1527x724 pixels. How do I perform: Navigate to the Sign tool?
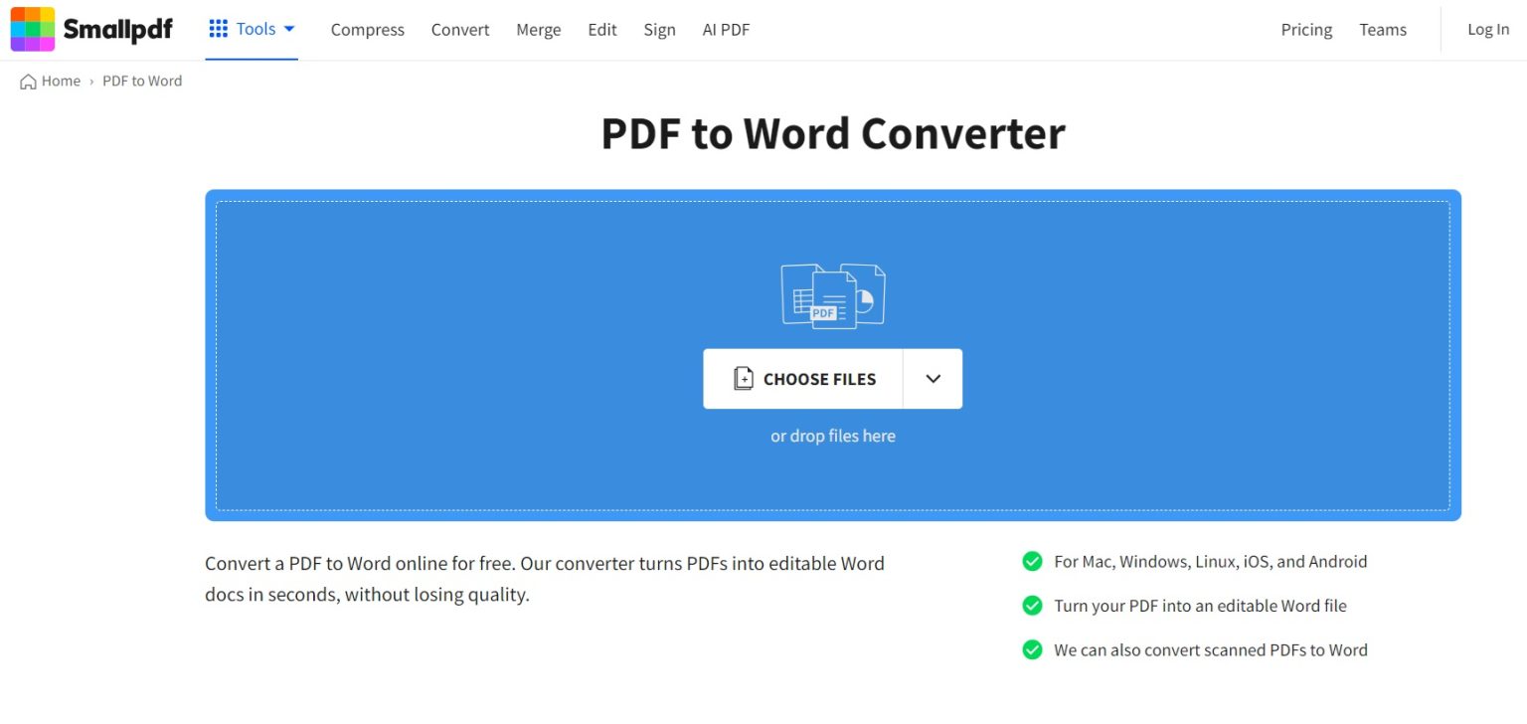(659, 30)
